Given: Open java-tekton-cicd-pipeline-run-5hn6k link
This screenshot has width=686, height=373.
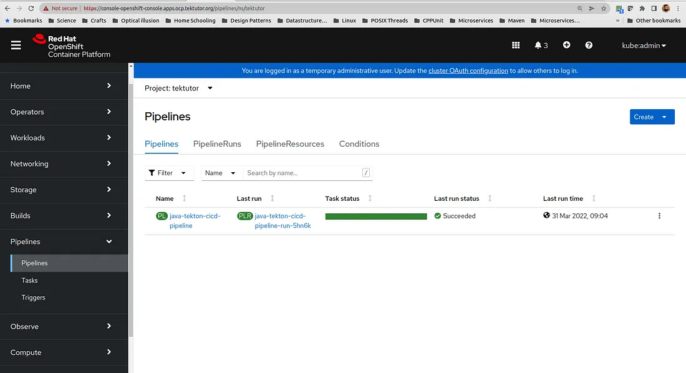Looking at the screenshot, I should 283,221.
